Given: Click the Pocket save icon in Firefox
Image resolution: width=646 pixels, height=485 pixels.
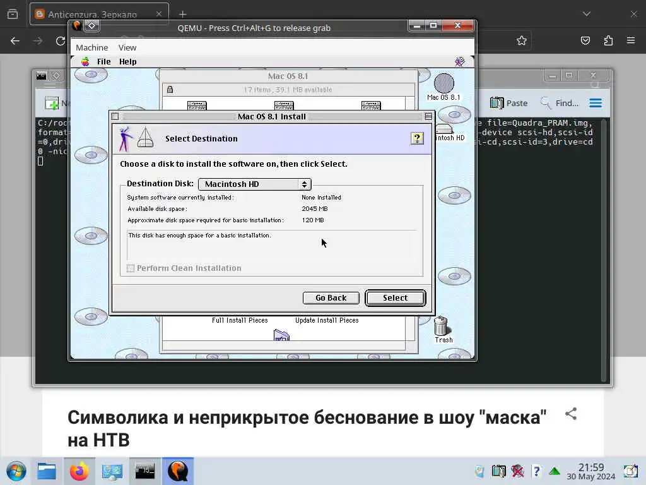Looking at the screenshot, I should pos(585,40).
